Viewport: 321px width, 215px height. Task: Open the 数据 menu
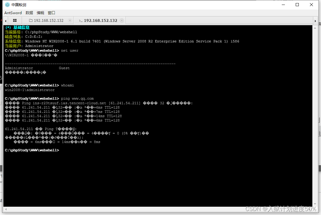coord(29,13)
